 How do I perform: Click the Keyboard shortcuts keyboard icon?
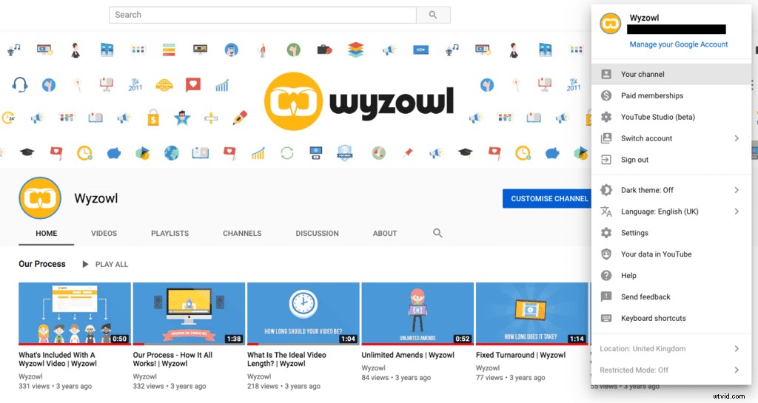(x=606, y=318)
